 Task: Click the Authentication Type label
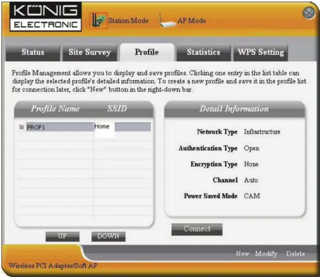[x=208, y=148]
